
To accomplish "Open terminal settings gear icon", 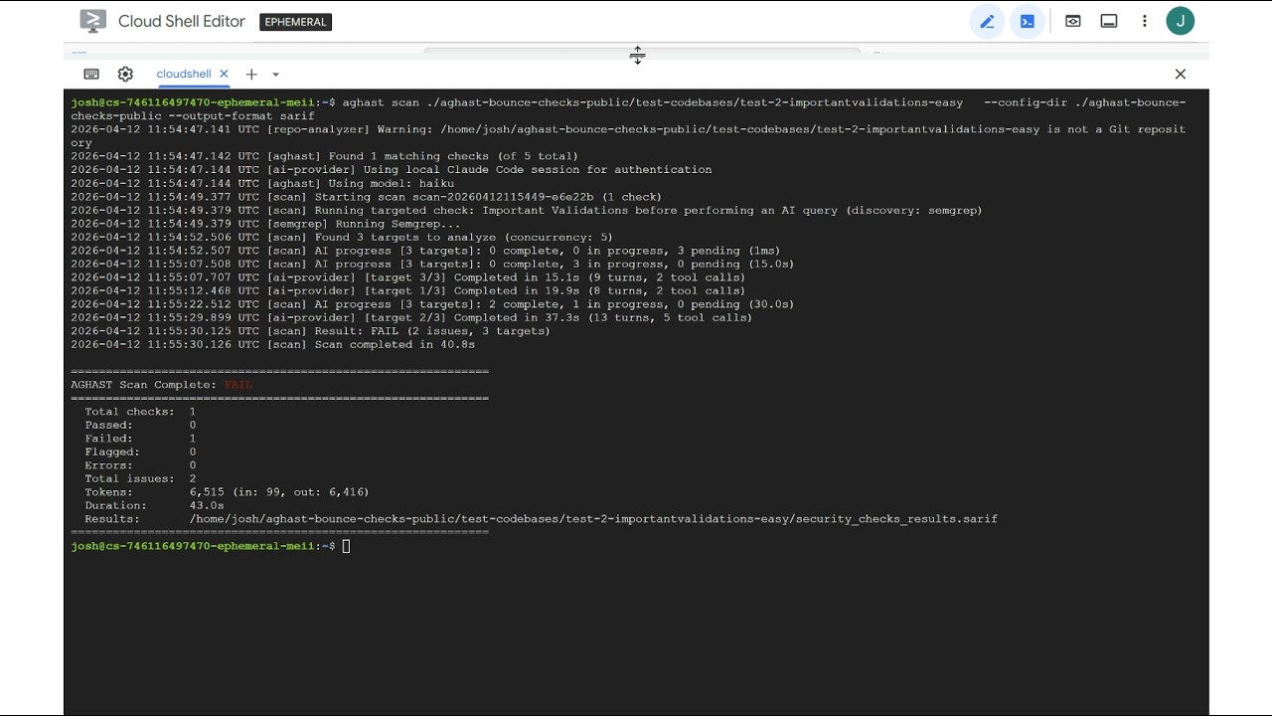I will (x=125, y=74).
